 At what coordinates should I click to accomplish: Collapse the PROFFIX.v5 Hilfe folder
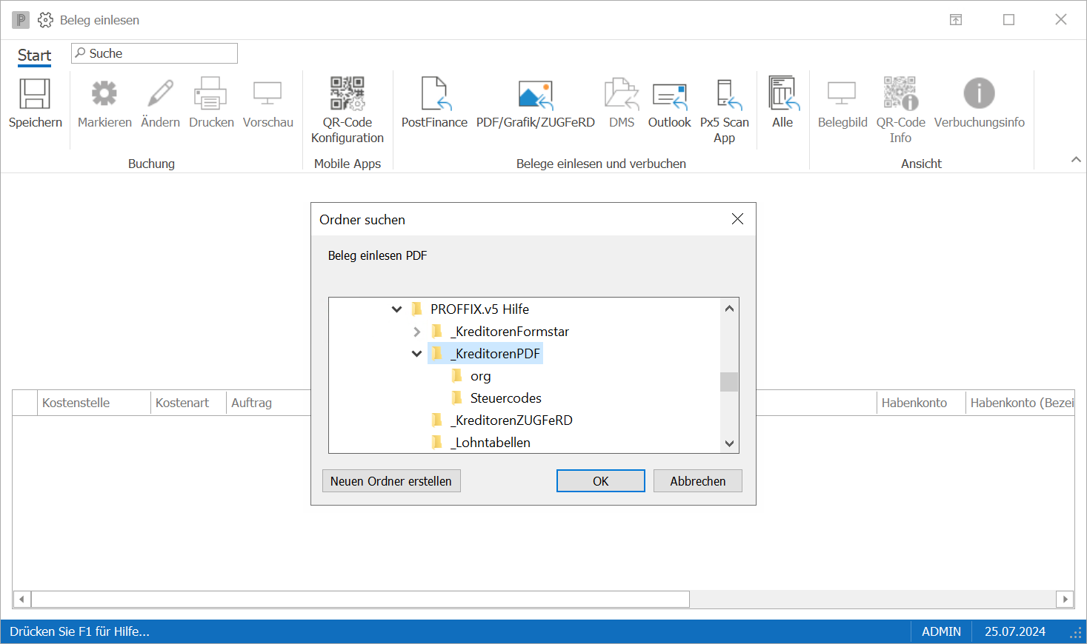coord(397,309)
